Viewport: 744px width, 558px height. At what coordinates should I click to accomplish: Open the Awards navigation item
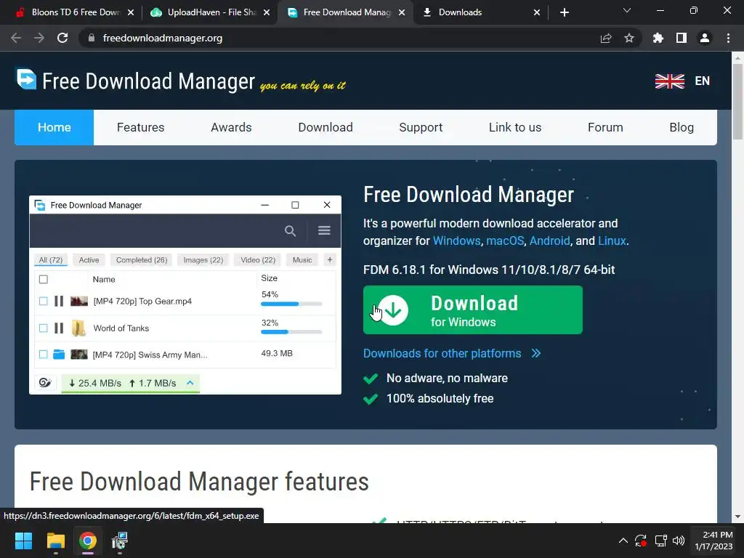click(231, 127)
